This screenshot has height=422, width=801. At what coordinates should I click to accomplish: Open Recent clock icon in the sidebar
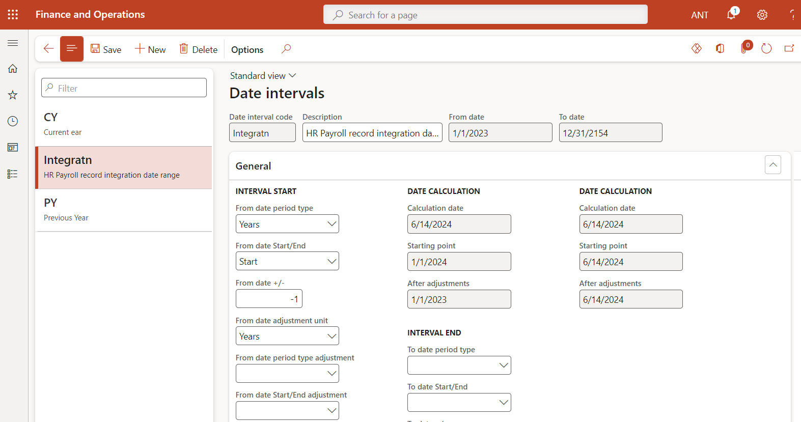(x=13, y=121)
